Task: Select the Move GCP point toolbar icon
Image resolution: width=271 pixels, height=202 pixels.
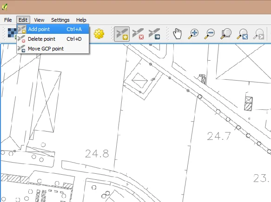Action: [x=154, y=34]
